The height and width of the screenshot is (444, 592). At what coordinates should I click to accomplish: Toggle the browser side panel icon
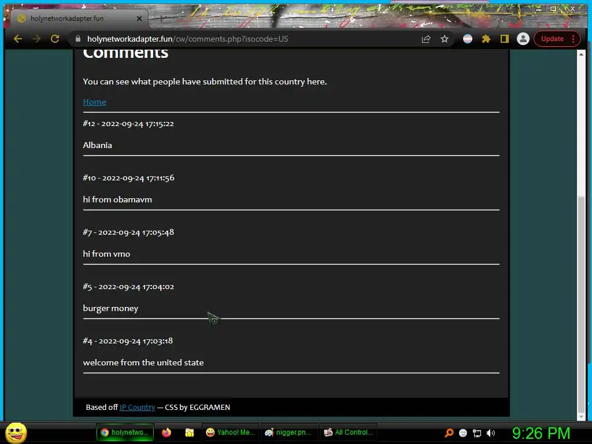point(504,39)
